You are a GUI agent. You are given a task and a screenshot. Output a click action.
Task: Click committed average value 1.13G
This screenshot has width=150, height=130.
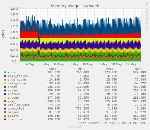(x=113, y=109)
